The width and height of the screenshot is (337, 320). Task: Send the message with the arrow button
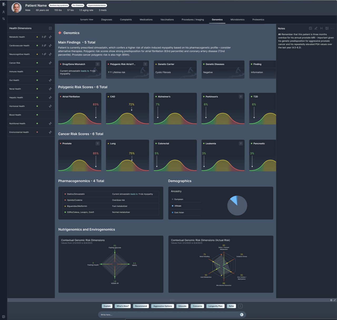point(242,315)
